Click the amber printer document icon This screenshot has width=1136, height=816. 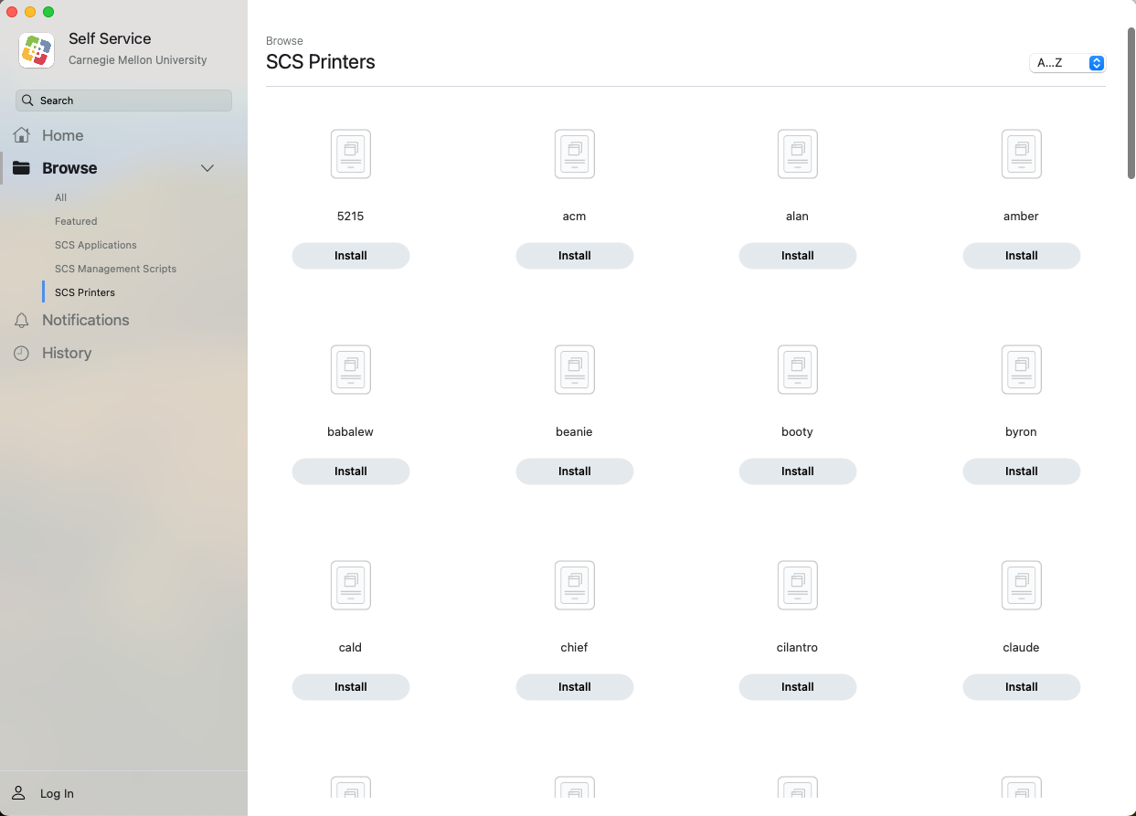(1022, 154)
